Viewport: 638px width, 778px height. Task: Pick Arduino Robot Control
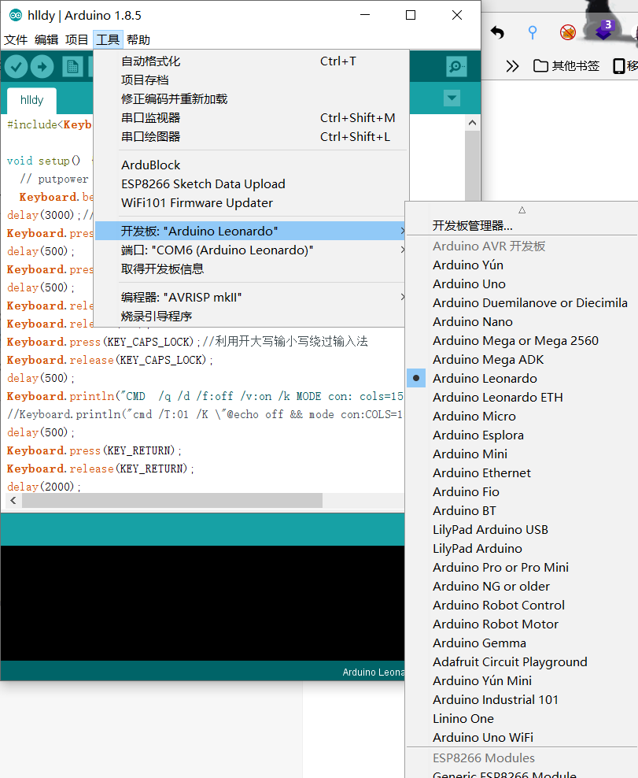coord(522,605)
